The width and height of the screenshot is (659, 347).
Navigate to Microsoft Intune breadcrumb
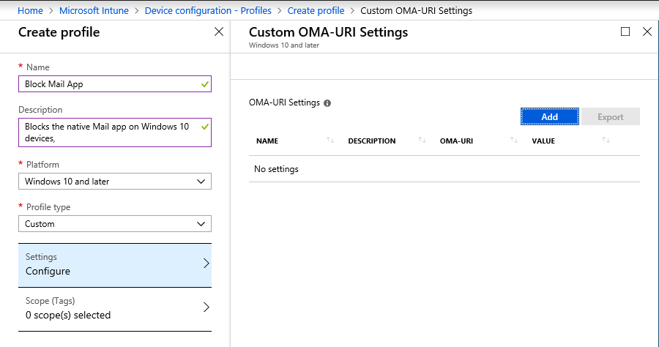point(94,11)
